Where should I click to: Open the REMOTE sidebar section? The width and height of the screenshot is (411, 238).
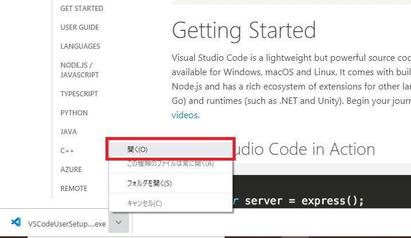coord(74,189)
